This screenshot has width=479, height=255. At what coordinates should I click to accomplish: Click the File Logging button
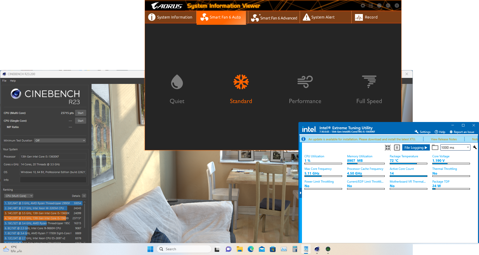(x=416, y=148)
